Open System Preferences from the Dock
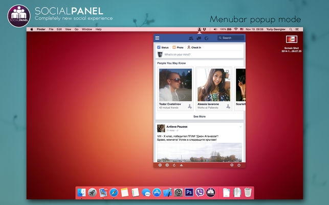Image resolution: width=329 pixels, height=205 pixels. [179, 192]
